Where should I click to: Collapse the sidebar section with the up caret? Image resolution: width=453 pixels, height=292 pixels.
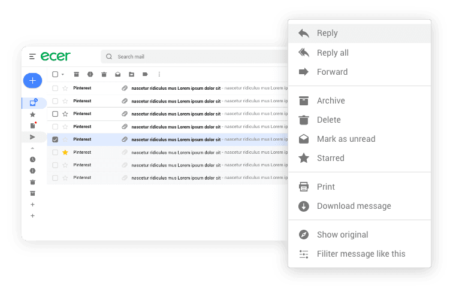click(x=32, y=148)
